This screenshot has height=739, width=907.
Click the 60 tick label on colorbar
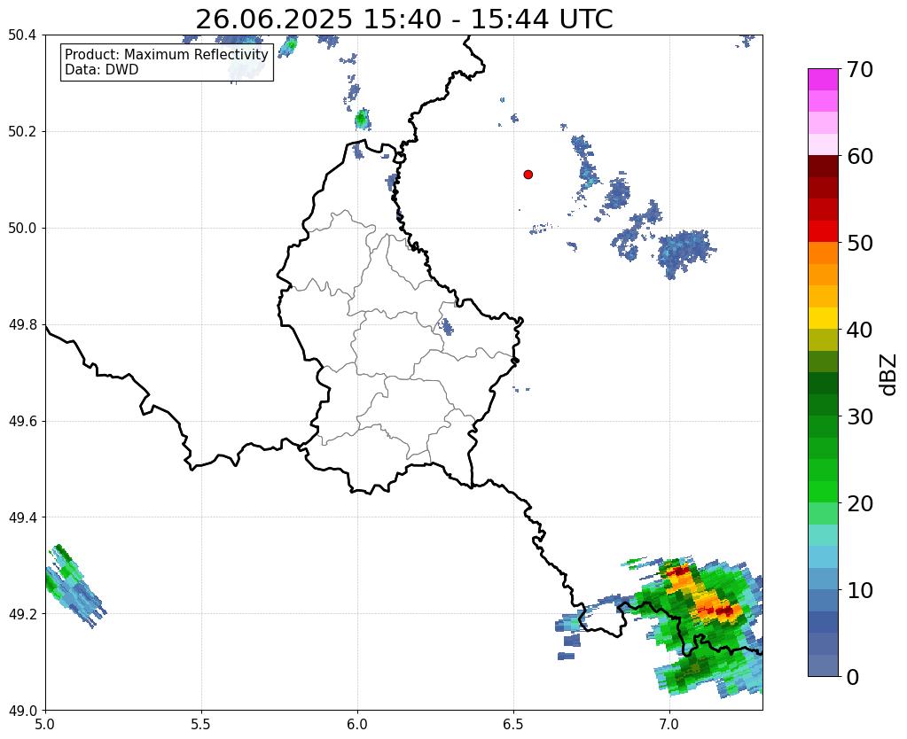[x=860, y=156]
